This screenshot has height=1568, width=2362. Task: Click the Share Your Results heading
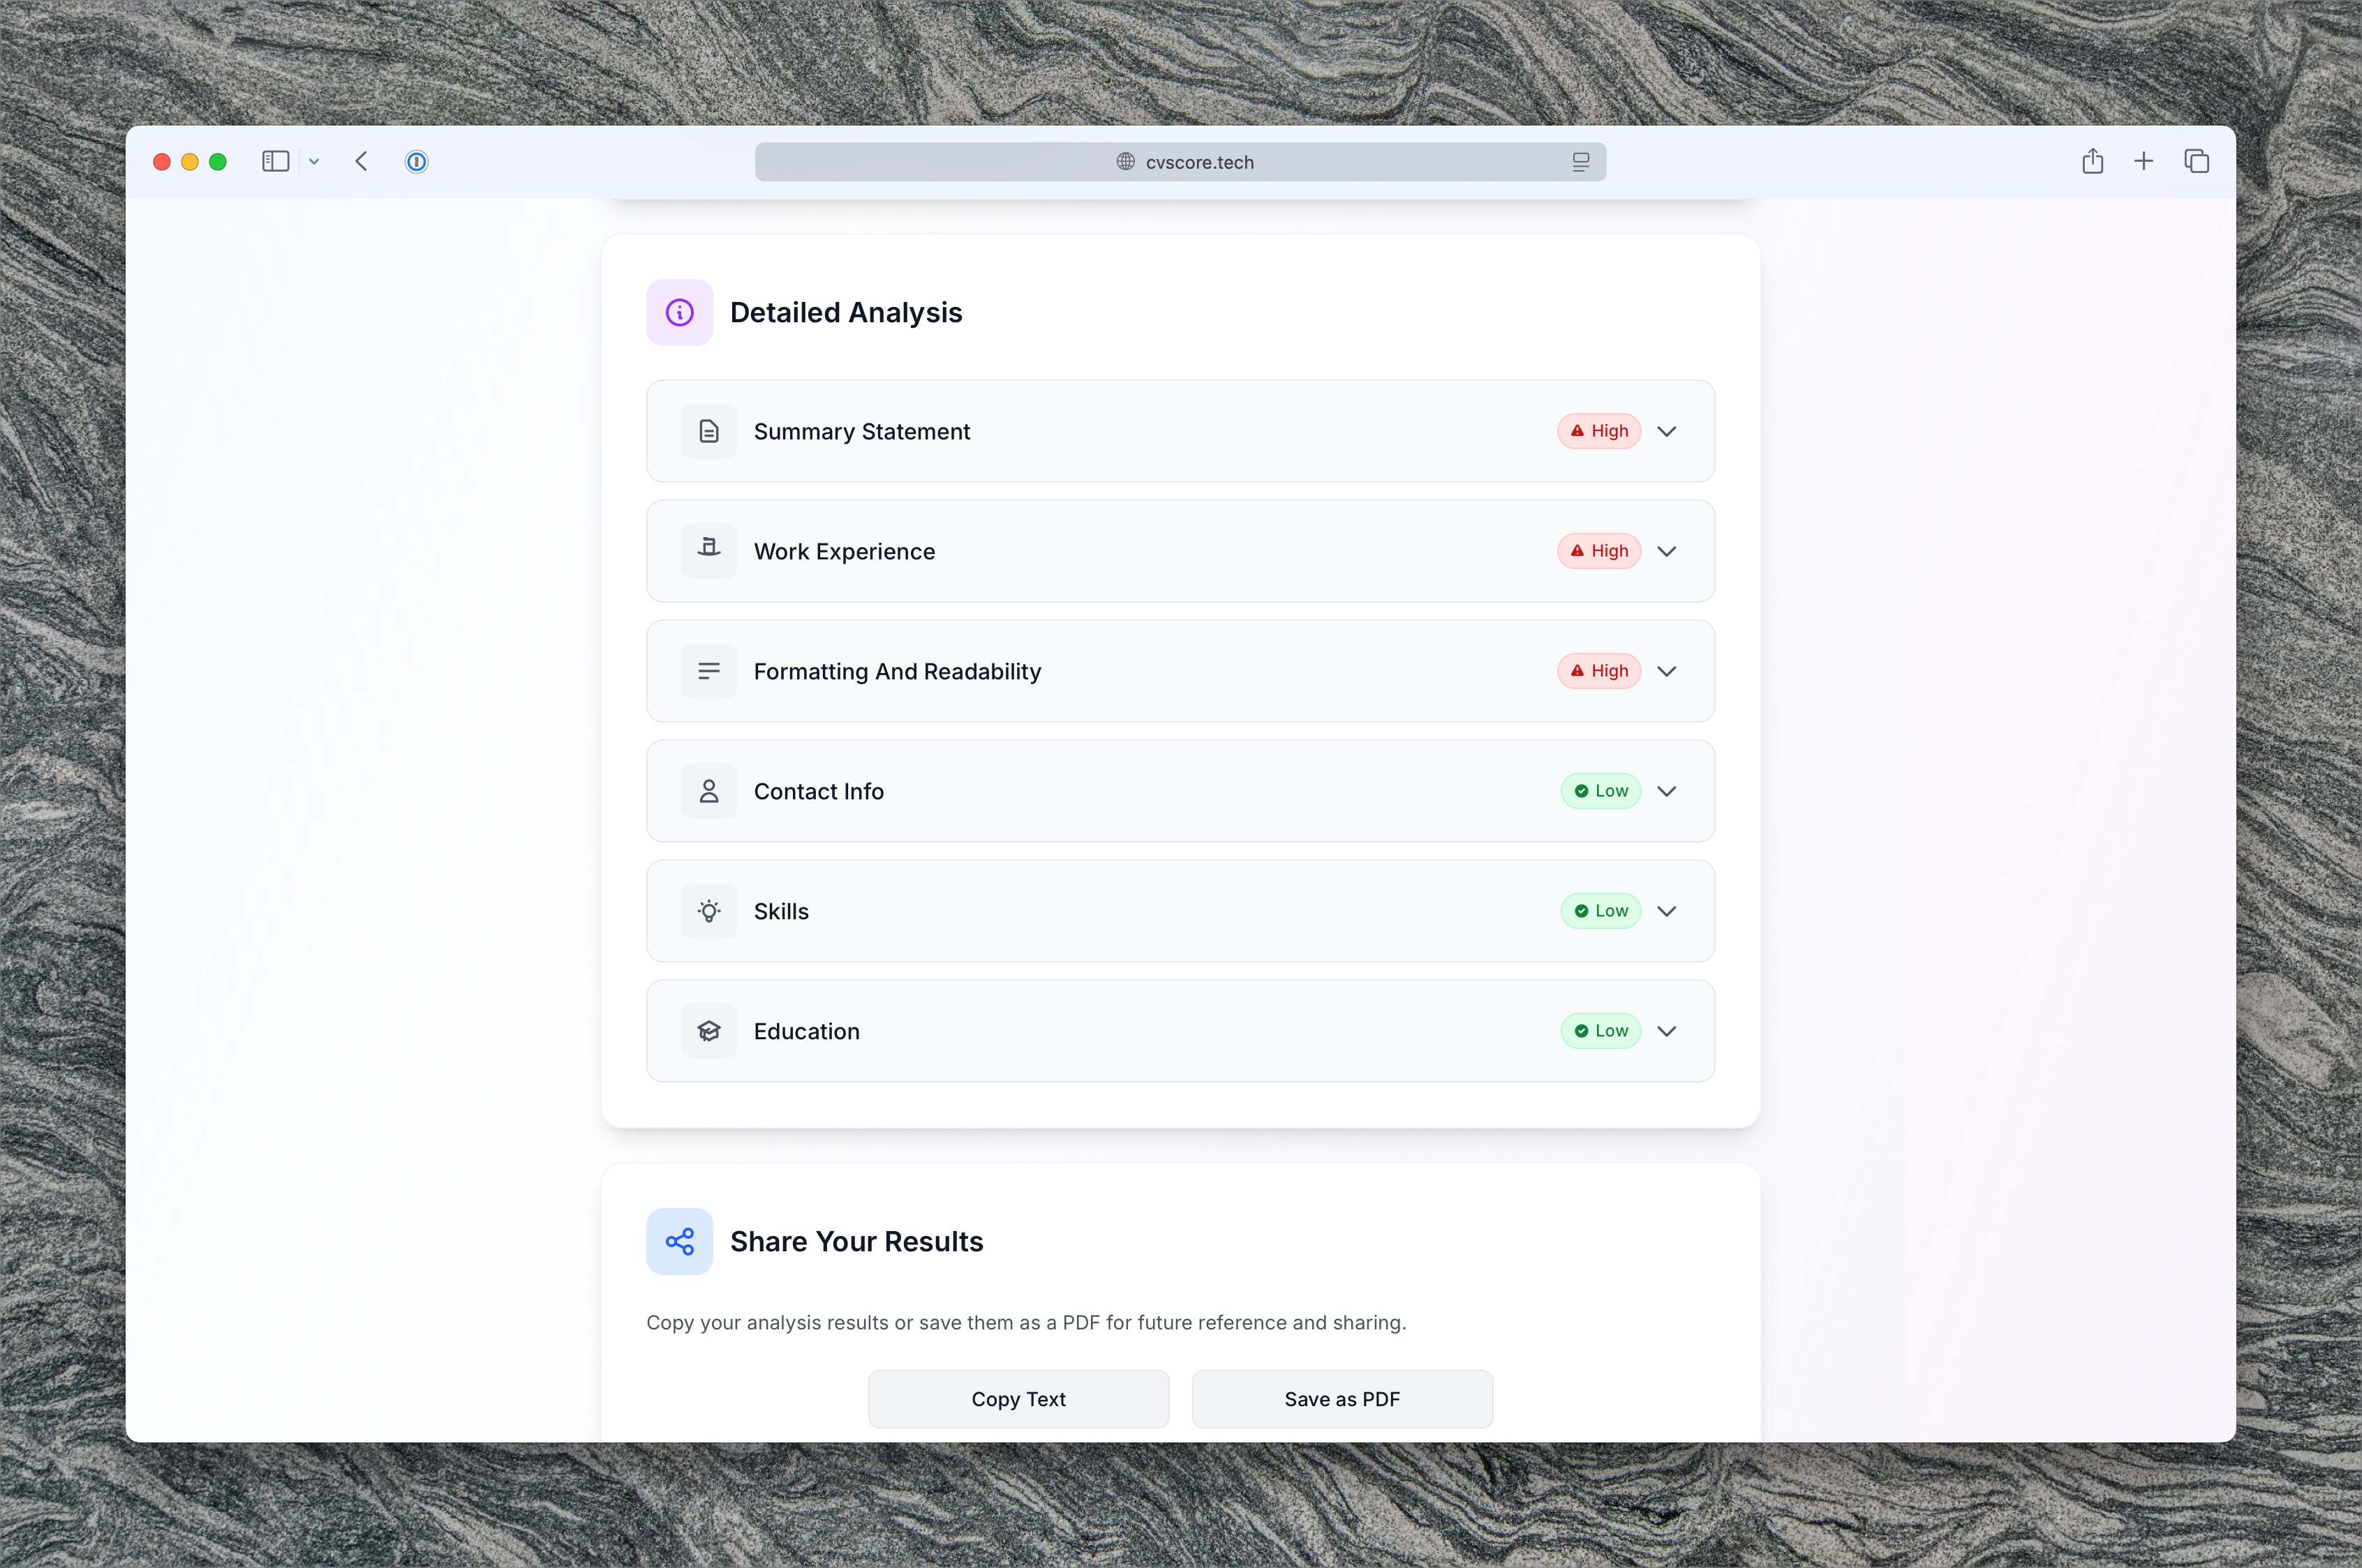856,1241
